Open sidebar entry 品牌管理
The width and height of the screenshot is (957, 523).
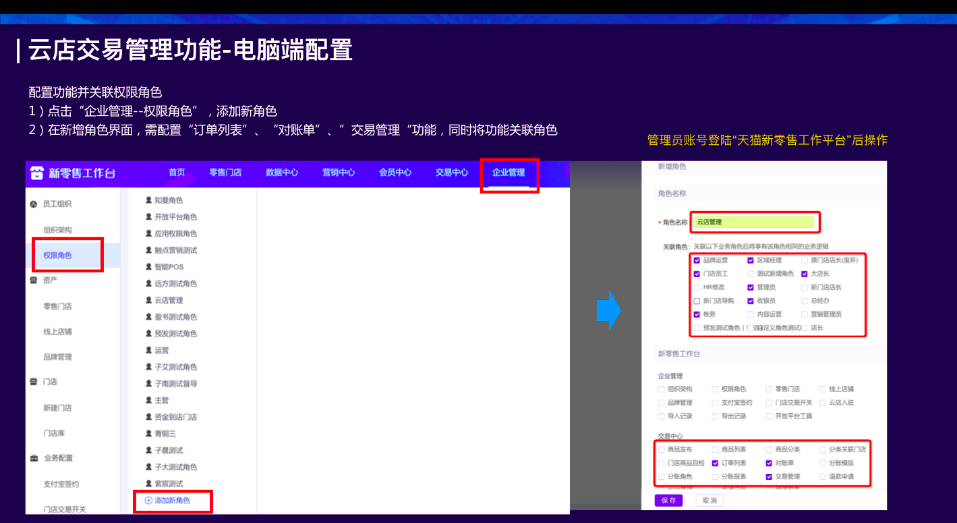[x=58, y=357]
